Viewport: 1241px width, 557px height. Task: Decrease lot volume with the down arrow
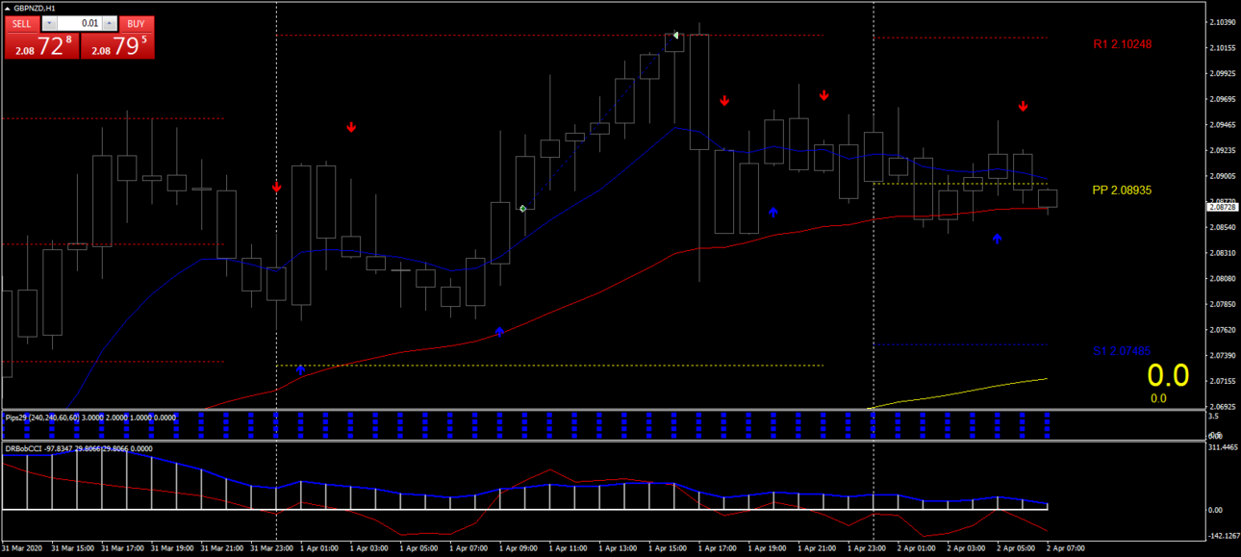51,23
